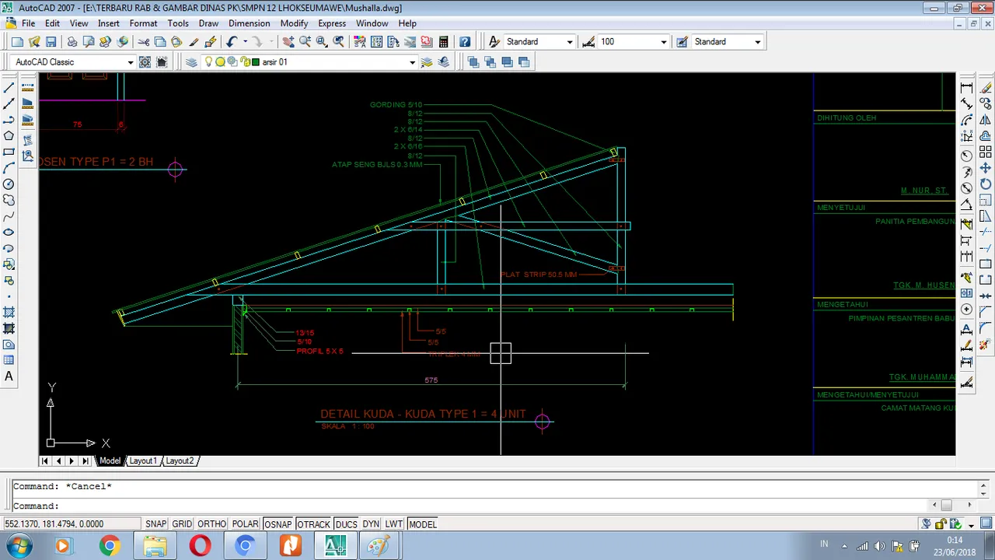Select the Multiline Text tool

9,376
